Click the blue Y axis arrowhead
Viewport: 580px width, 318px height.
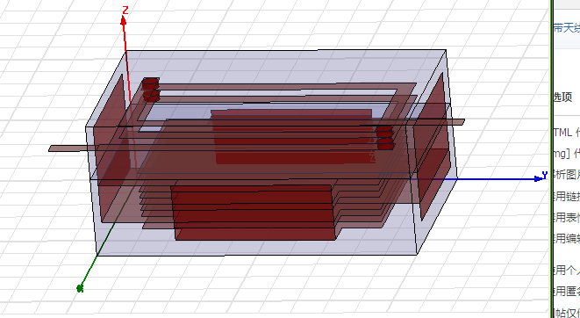[539, 179]
